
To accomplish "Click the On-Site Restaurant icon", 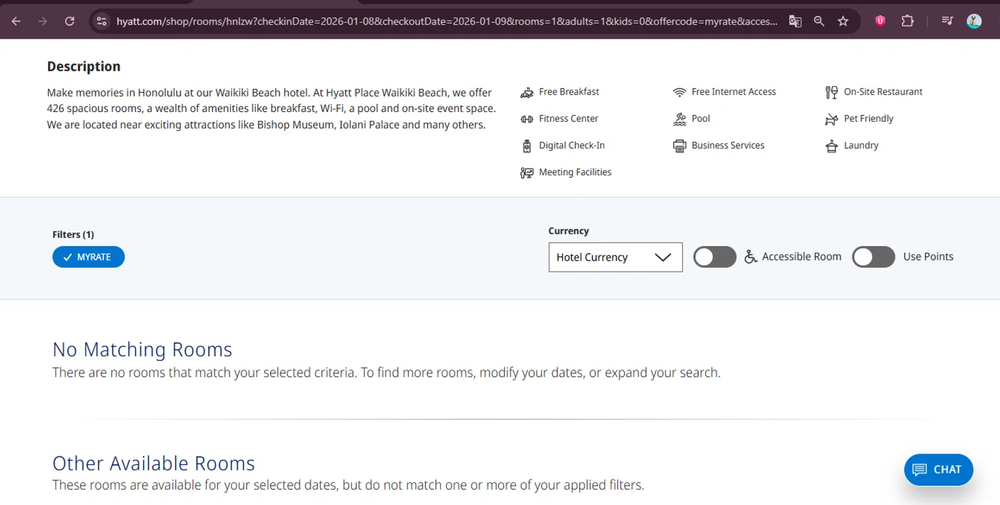I will 831,92.
